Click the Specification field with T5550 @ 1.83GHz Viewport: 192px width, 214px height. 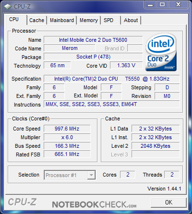pyautogui.click(x=112, y=79)
